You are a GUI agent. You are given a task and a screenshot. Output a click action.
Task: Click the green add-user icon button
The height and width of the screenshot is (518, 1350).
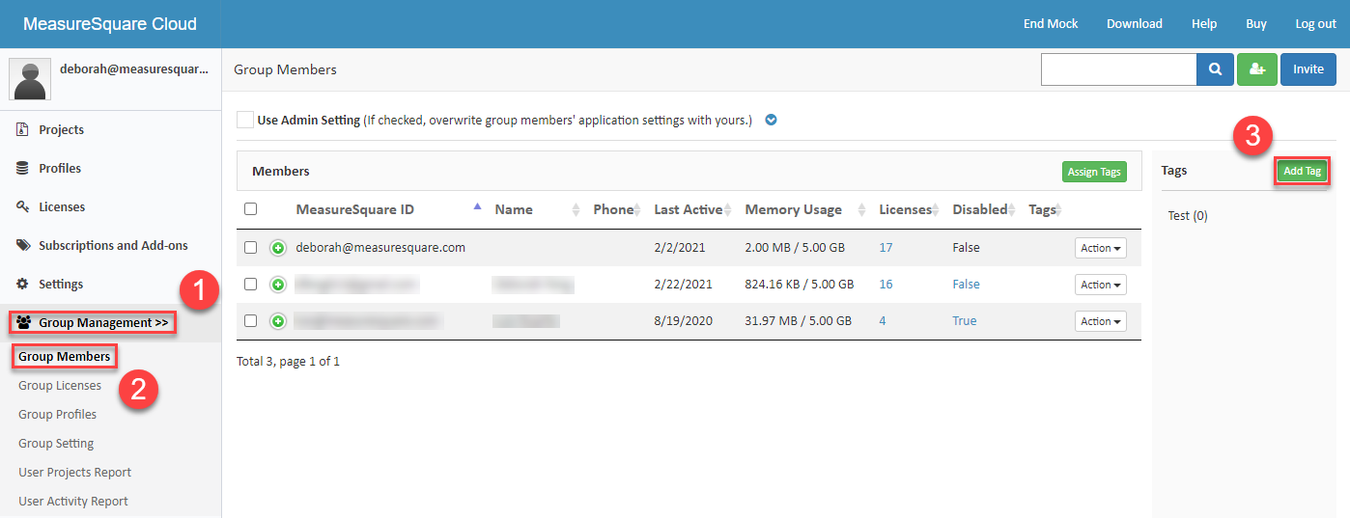[x=1256, y=69]
